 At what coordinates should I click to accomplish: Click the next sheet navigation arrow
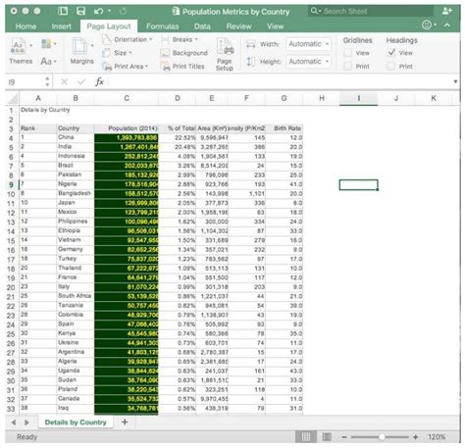26,423
